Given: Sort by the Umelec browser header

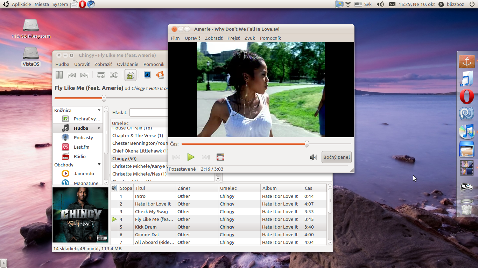Looking at the screenshot, I should click(139, 123).
